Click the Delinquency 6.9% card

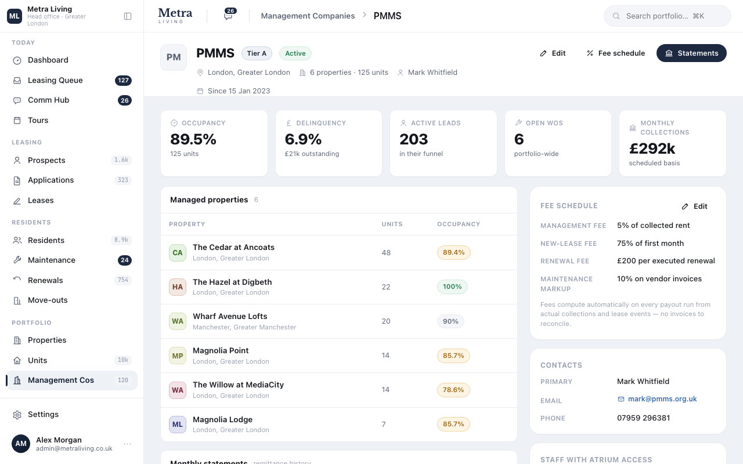tap(329, 143)
